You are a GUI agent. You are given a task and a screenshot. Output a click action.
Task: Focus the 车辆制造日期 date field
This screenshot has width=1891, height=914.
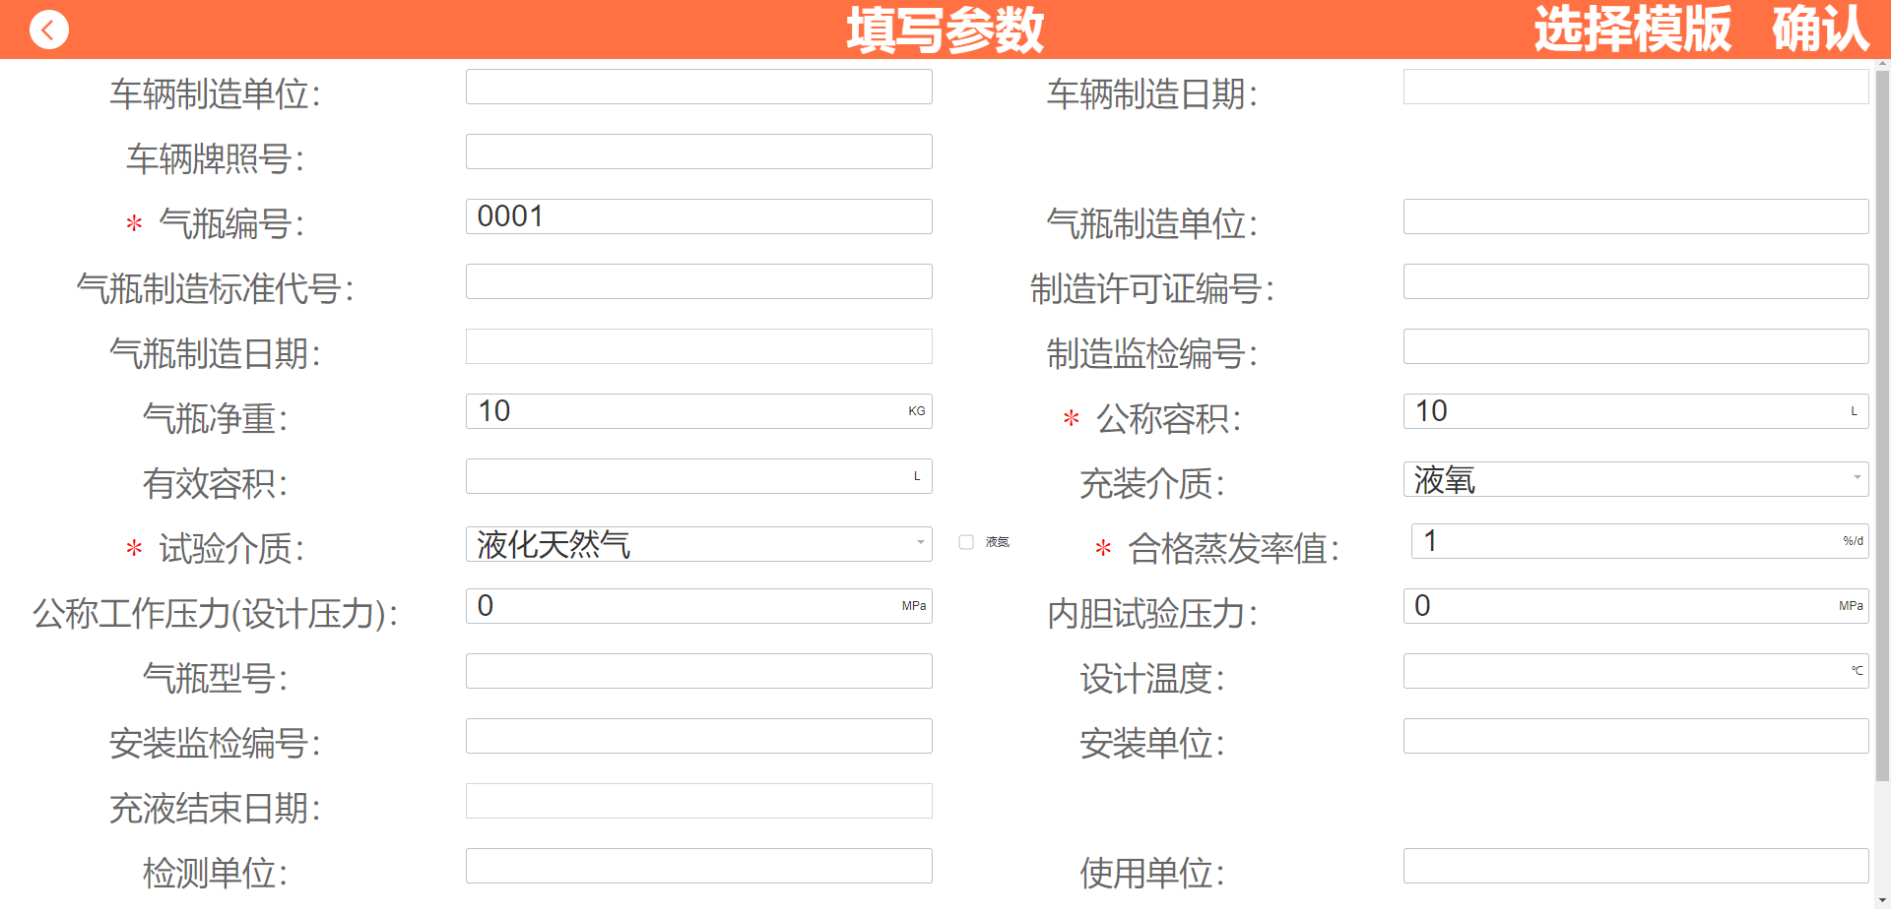1636,87
